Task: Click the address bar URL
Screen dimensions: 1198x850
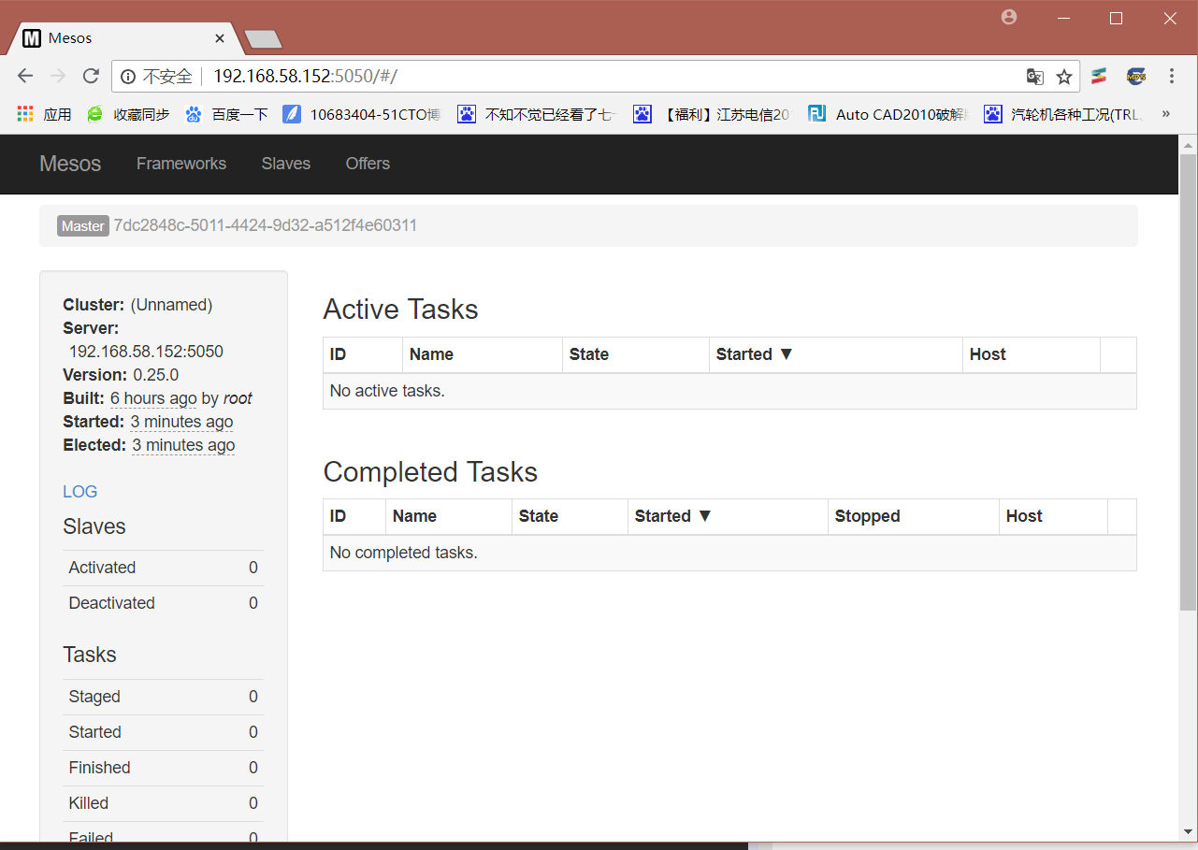Action: [x=305, y=77]
